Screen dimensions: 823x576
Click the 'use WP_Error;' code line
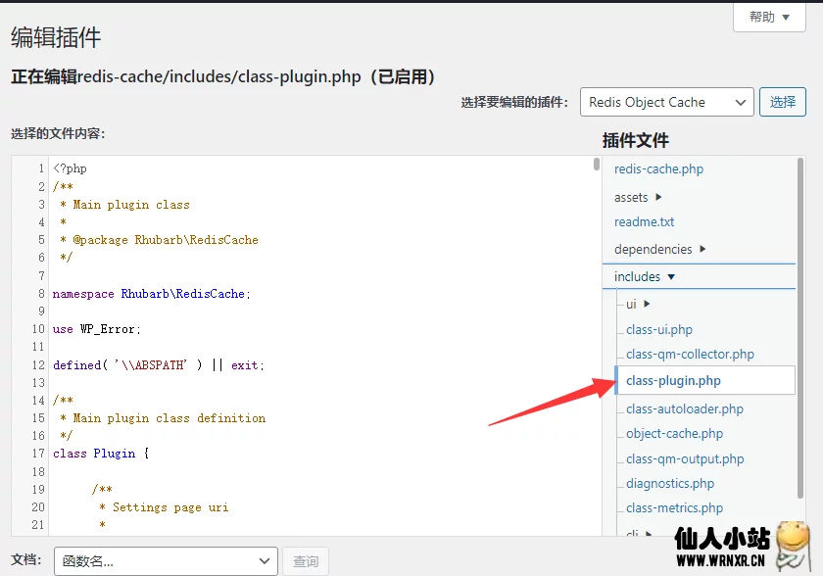tap(97, 329)
